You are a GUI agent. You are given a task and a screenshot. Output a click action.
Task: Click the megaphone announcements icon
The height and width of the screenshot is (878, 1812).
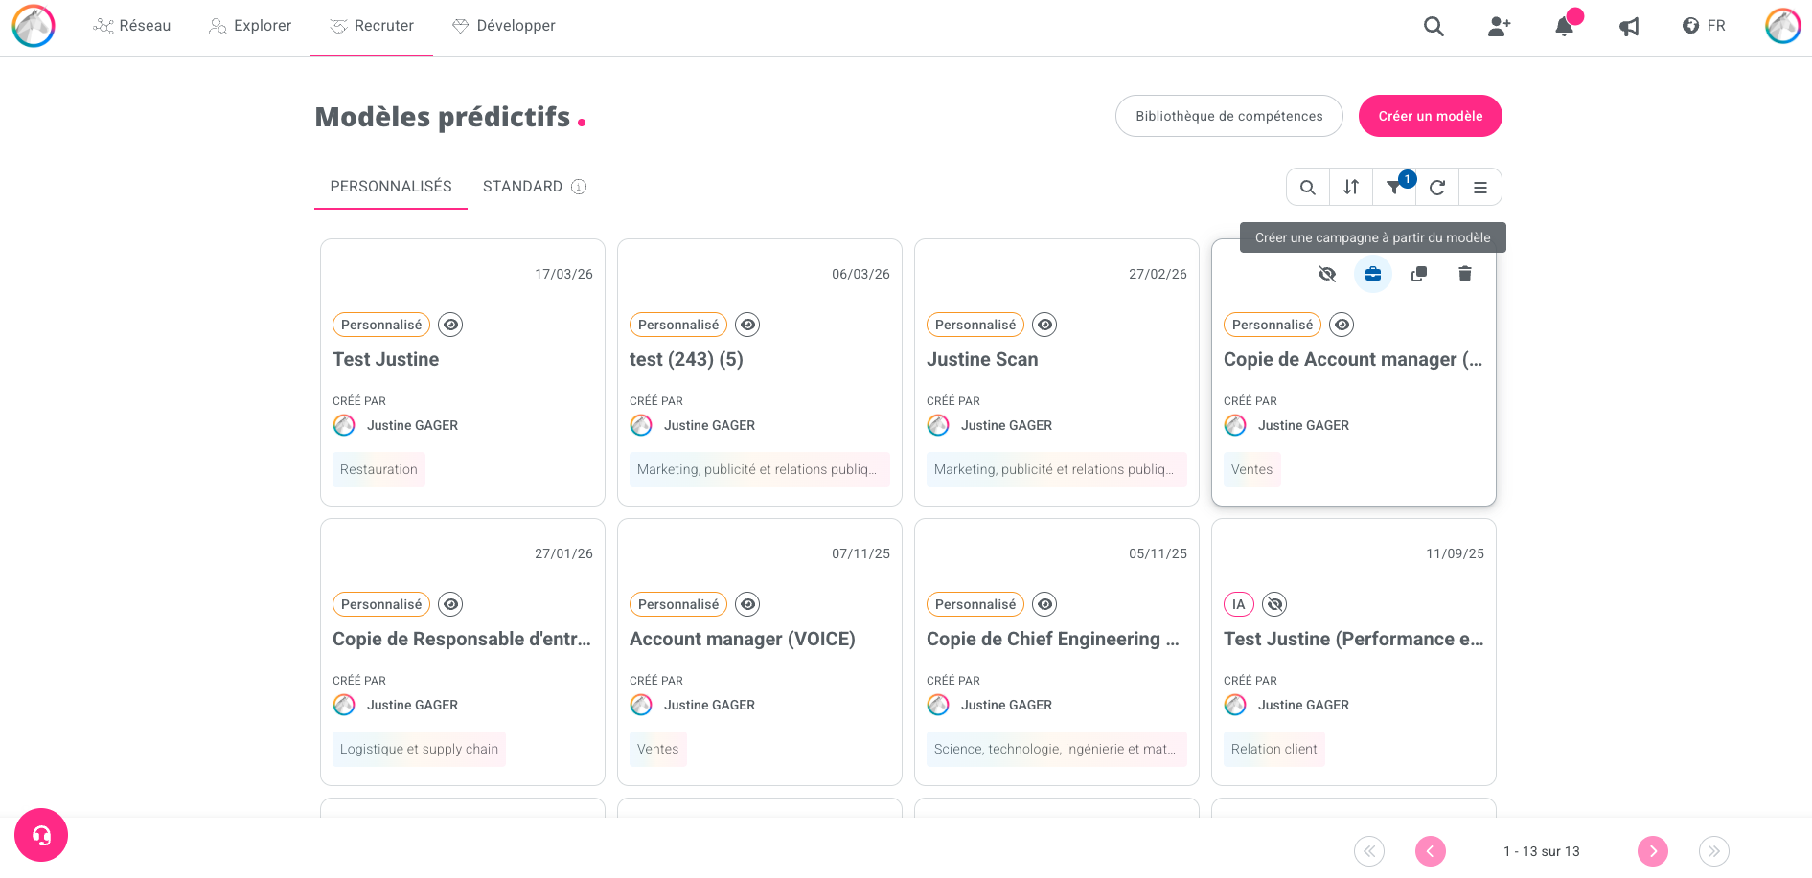(1629, 27)
